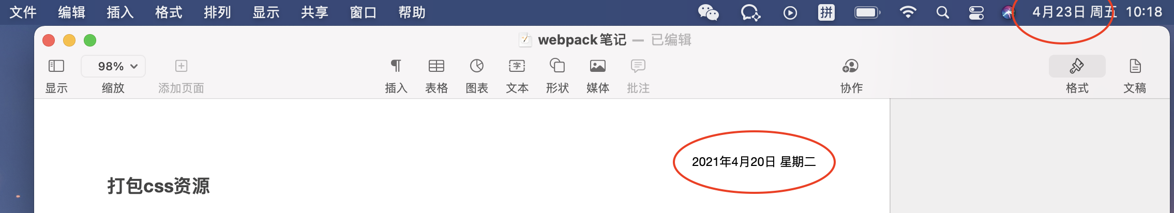Image resolution: width=1174 pixels, height=213 pixels.
Task: Expand the 98% zoom dropdown
Action: [x=113, y=66]
